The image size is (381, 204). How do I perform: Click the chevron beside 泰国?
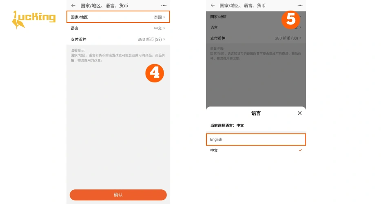[164, 17]
